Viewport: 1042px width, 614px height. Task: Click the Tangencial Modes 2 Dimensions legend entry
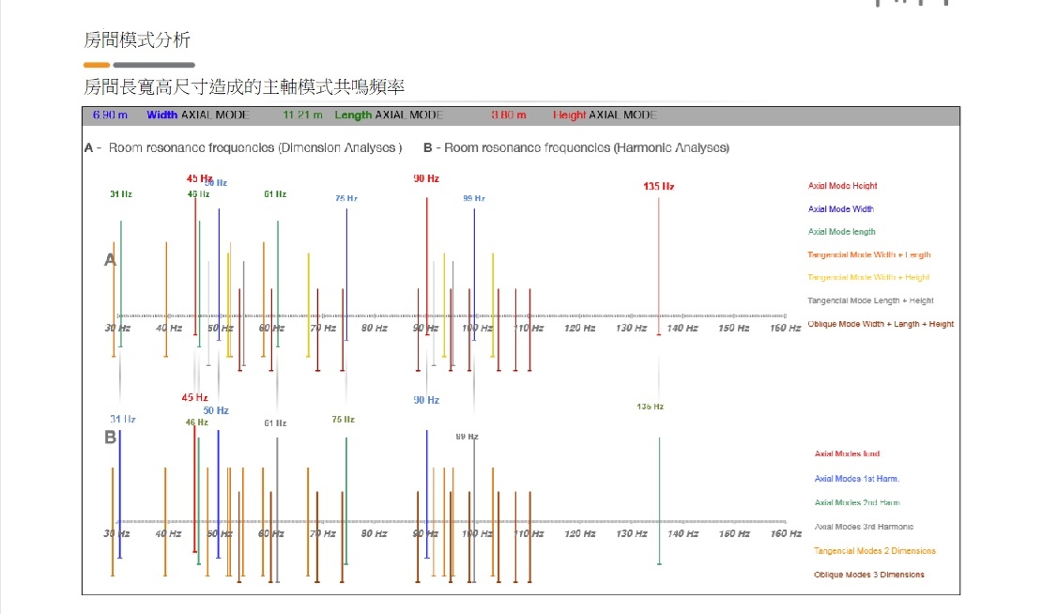tap(875, 551)
